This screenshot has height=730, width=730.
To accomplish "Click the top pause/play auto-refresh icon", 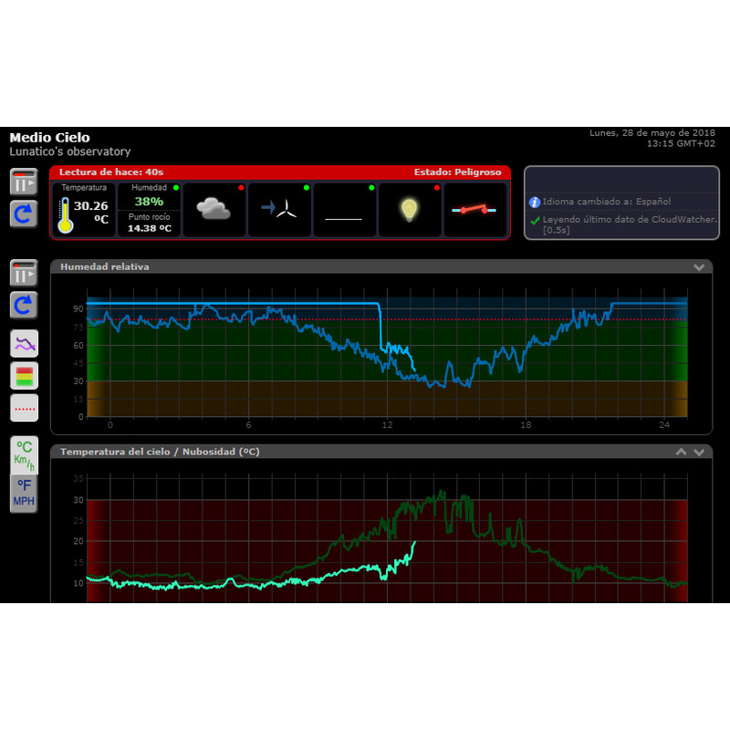I will [24, 182].
